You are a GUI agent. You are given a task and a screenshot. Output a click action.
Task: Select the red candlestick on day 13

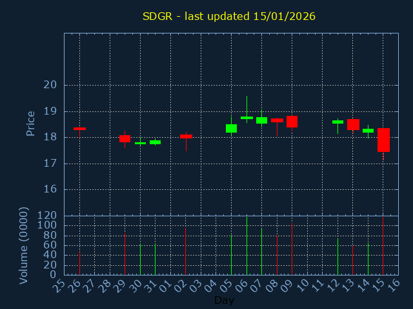[353, 124]
